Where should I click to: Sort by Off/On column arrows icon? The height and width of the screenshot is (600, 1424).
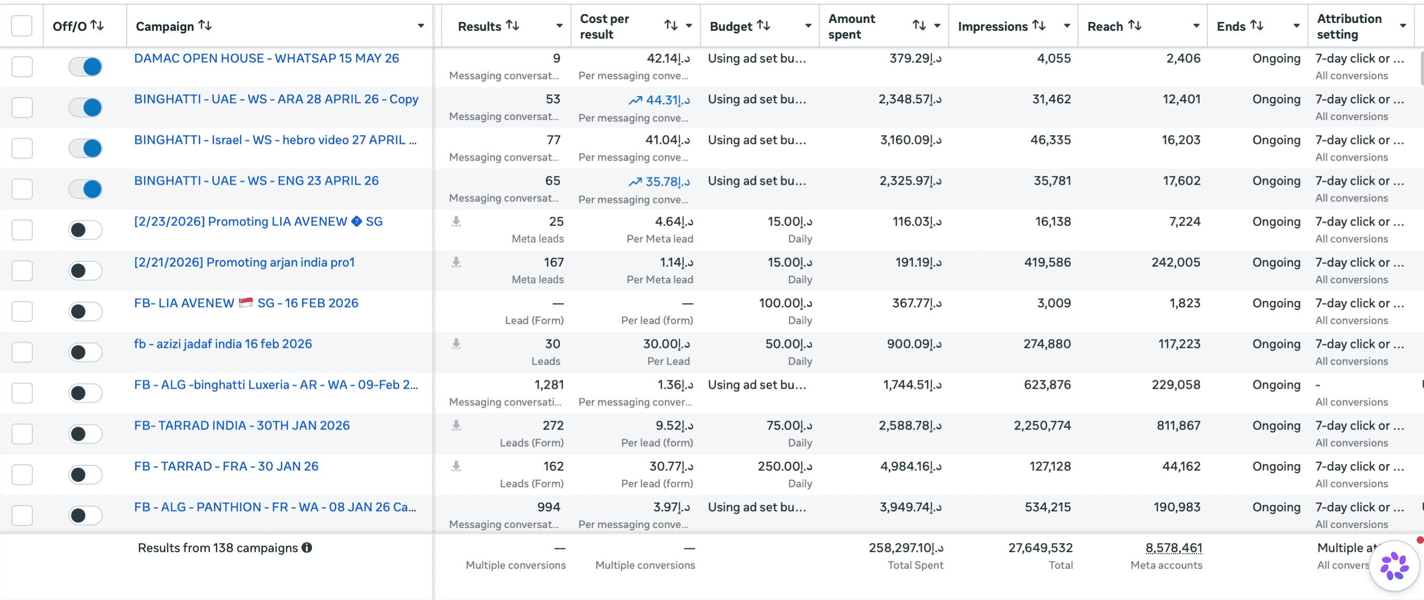pos(98,26)
